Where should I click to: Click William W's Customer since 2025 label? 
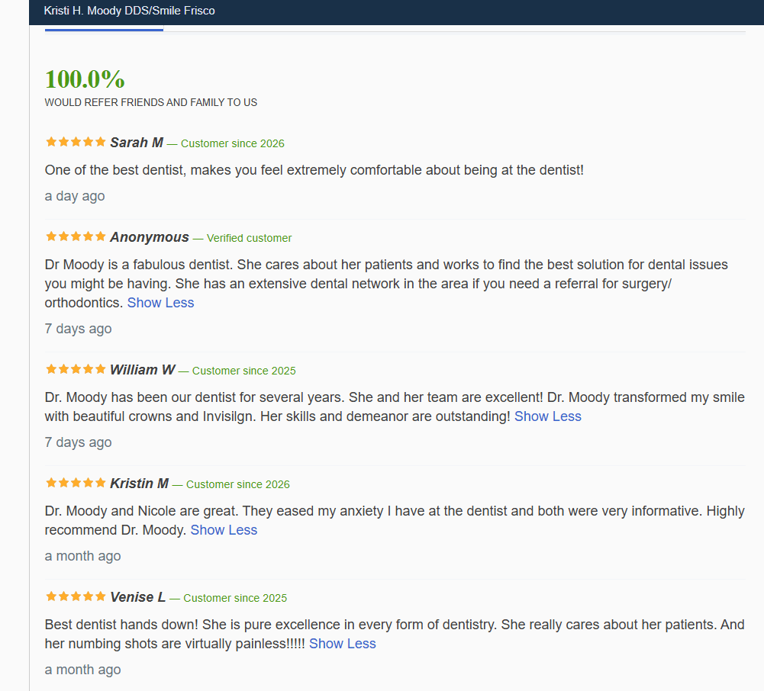pos(243,371)
